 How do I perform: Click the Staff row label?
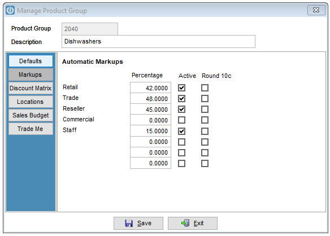point(70,130)
